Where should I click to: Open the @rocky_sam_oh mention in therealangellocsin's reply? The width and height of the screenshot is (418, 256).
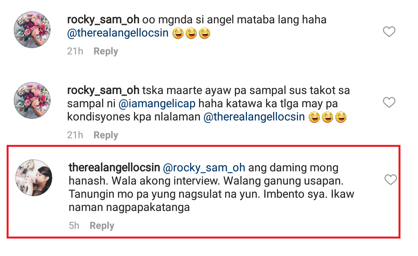204,167
